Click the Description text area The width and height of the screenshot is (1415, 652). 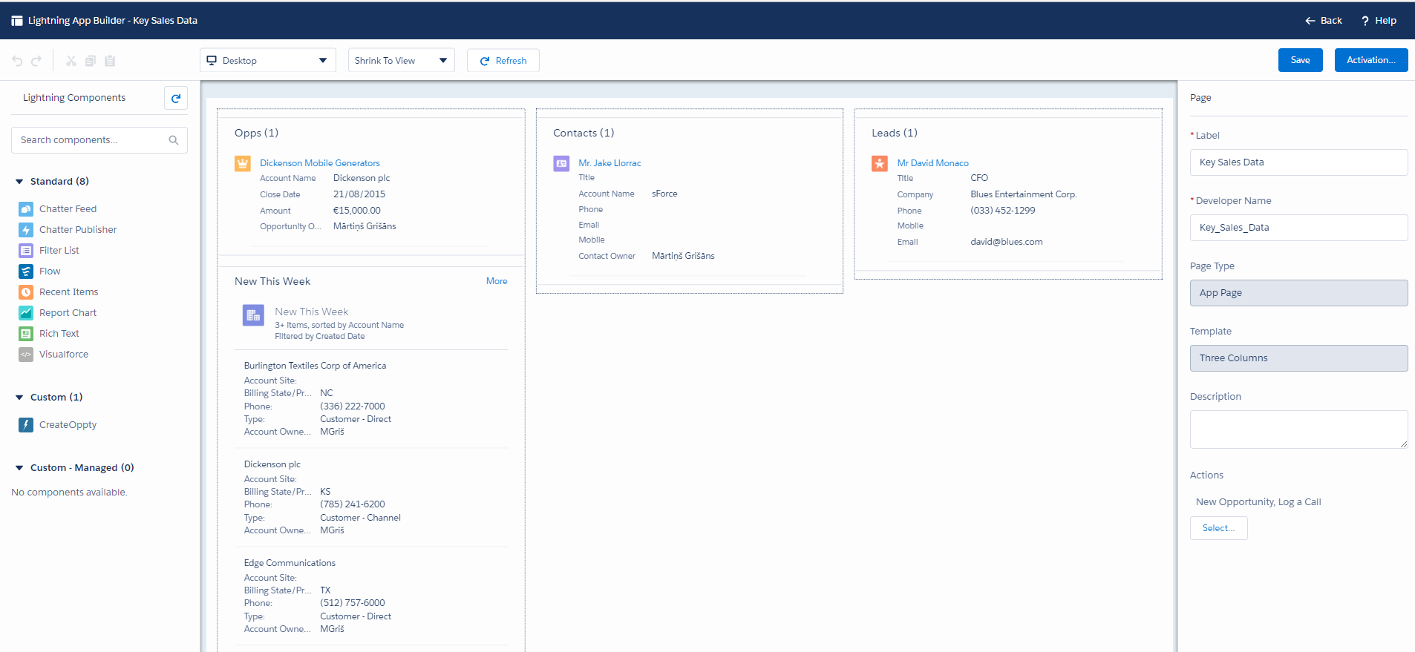coord(1298,429)
